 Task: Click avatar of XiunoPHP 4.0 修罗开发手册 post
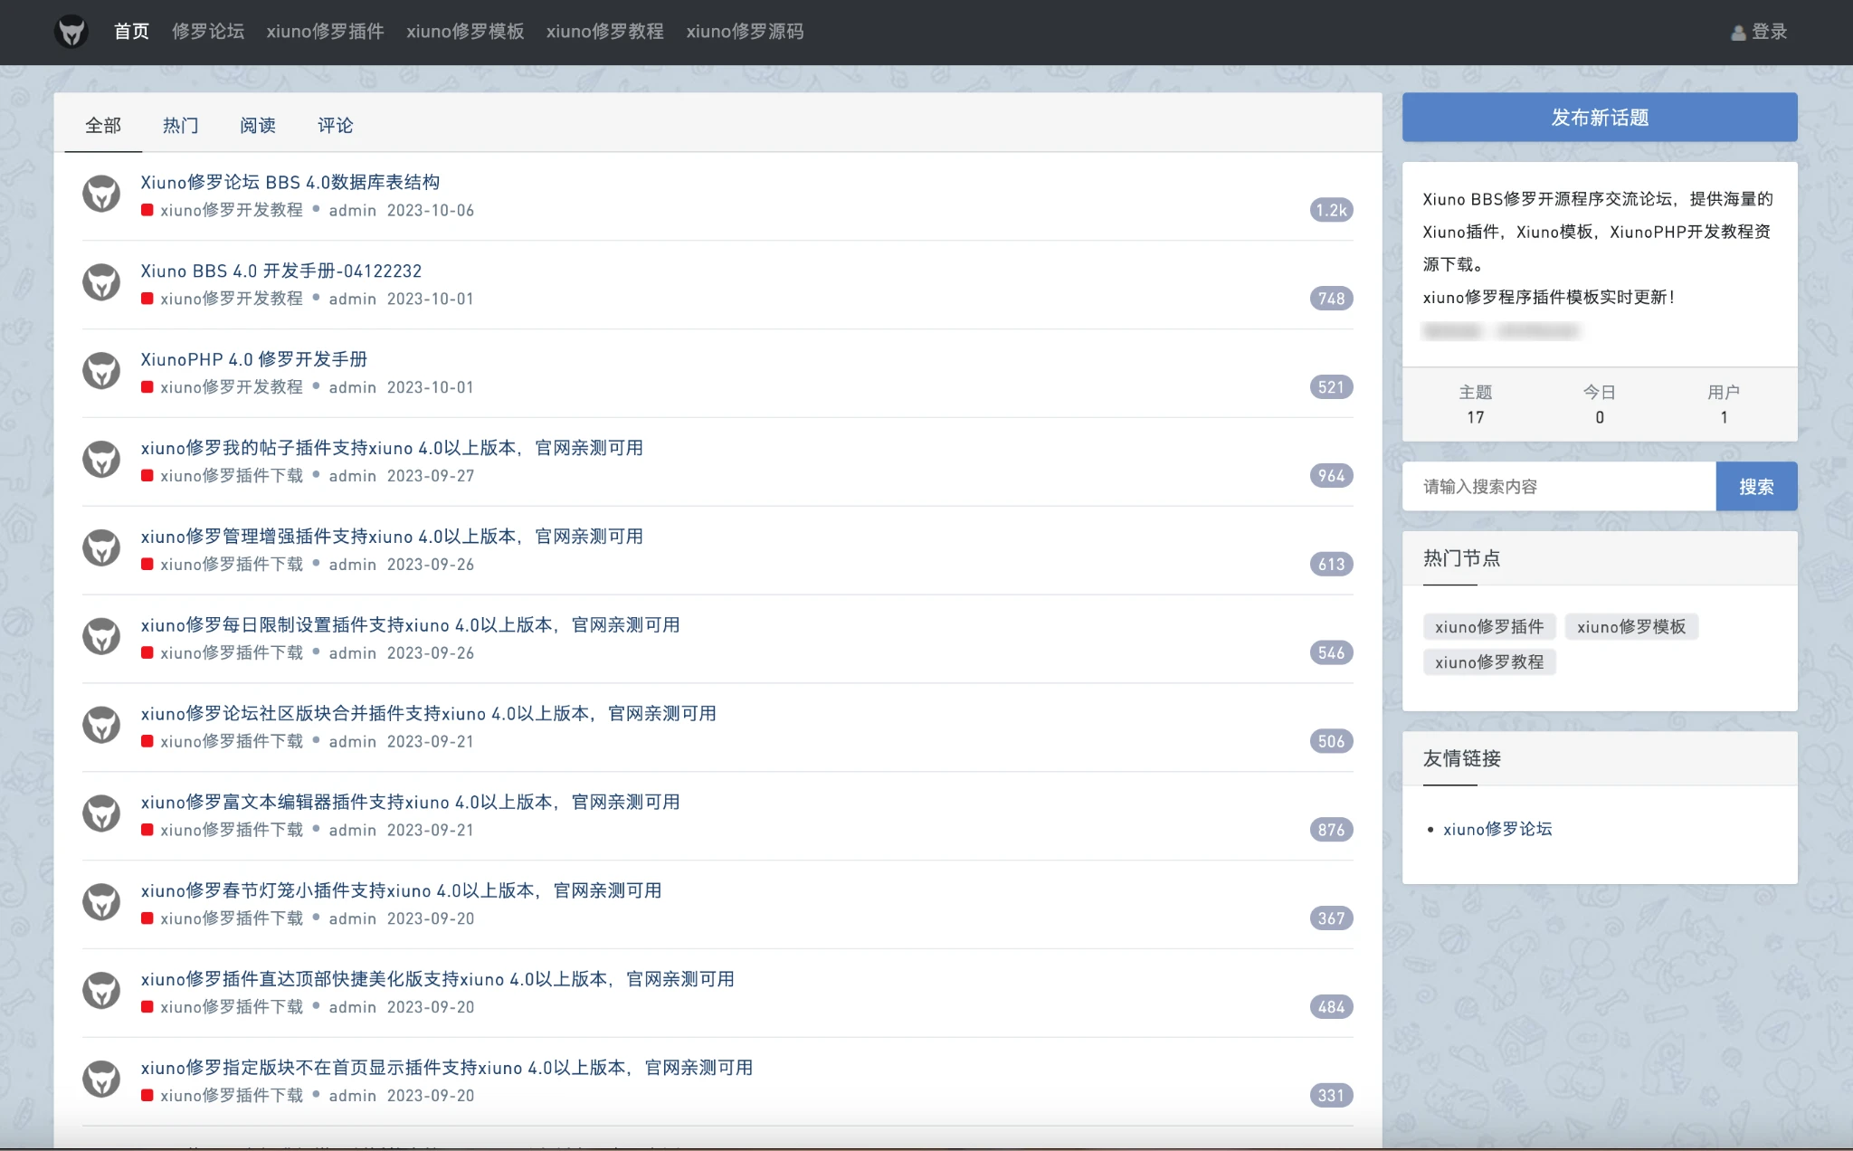tap(101, 371)
